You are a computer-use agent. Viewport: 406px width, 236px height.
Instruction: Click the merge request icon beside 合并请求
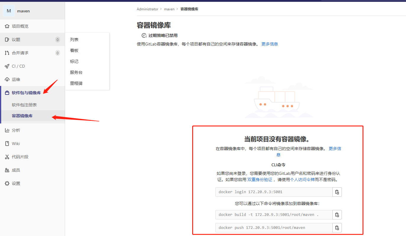click(7, 53)
